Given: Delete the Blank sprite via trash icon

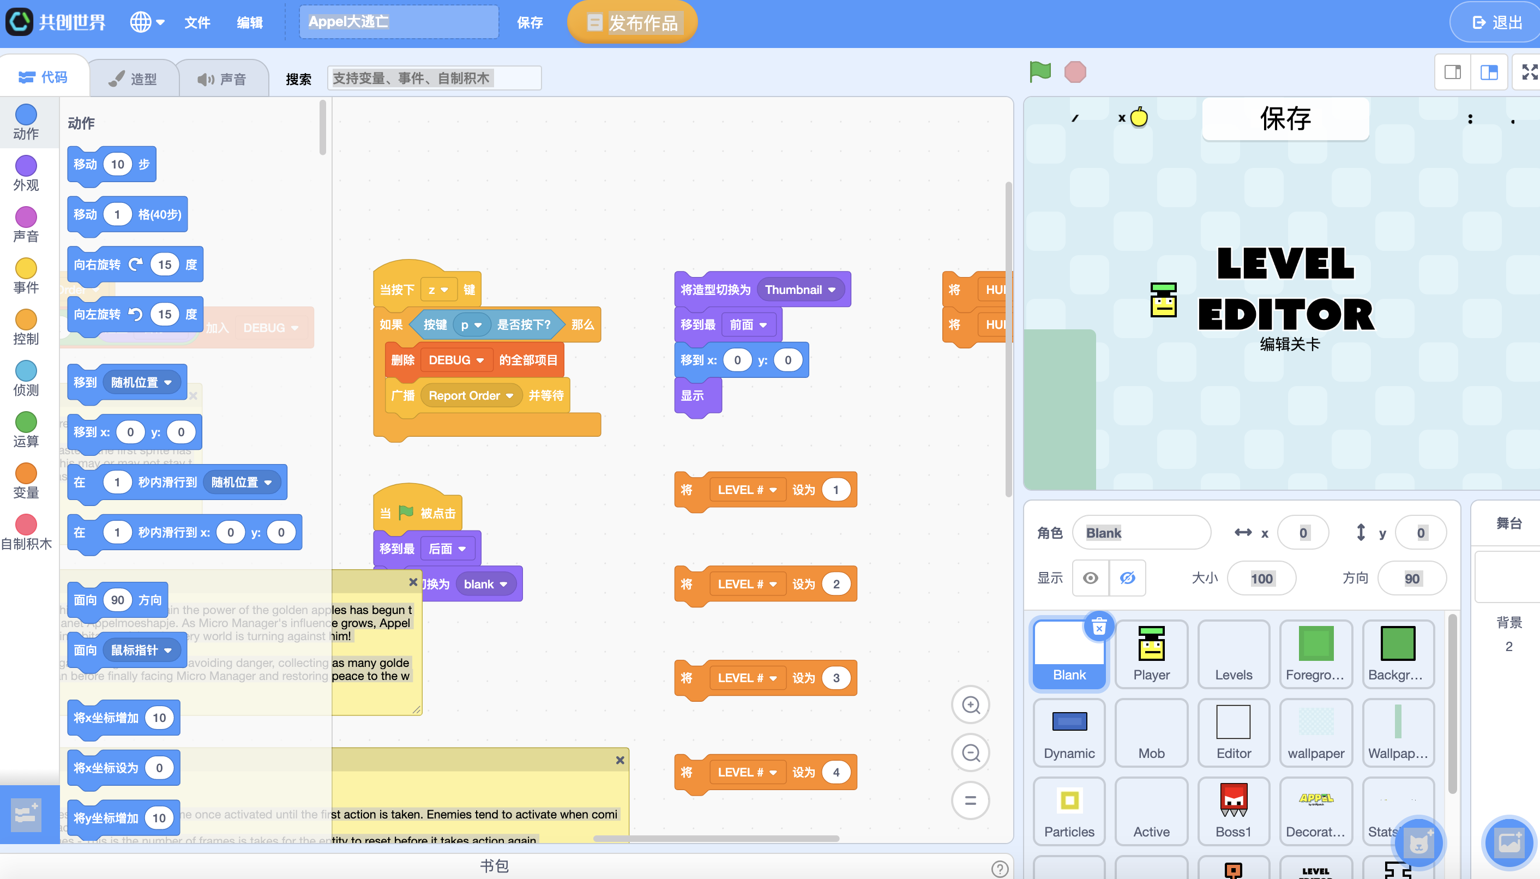Looking at the screenshot, I should coord(1099,626).
